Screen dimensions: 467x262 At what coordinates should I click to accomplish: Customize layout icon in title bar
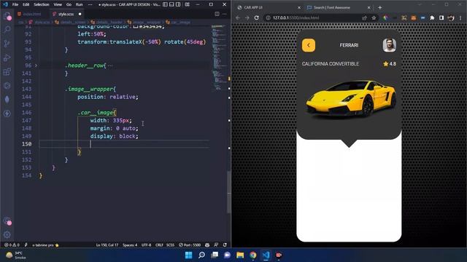(x=187, y=4)
